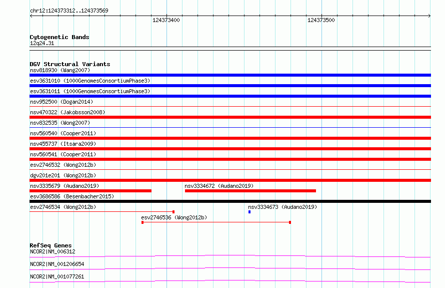Open the esv3686586 (Besenbacher2015) variant

72,196
